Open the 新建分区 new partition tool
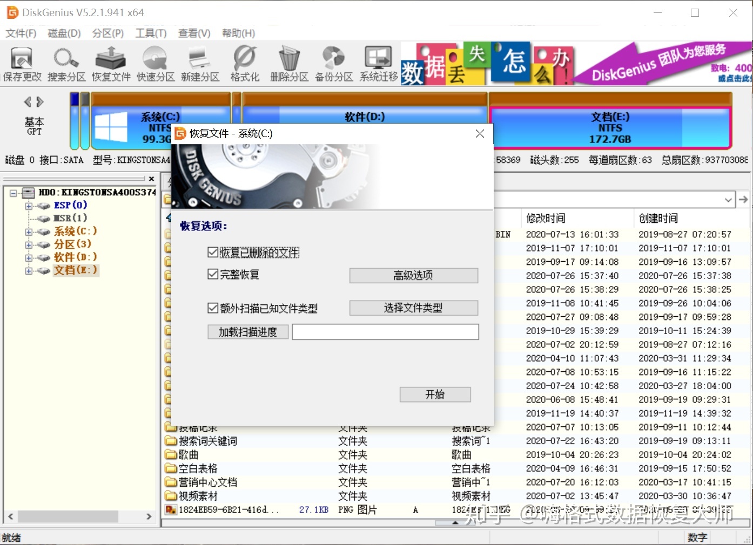The width and height of the screenshot is (753, 545). [x=200, y=63]
